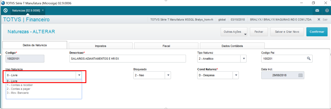
Task: Open the Outras Ações dropdown button
Action: tap(234, 32)
